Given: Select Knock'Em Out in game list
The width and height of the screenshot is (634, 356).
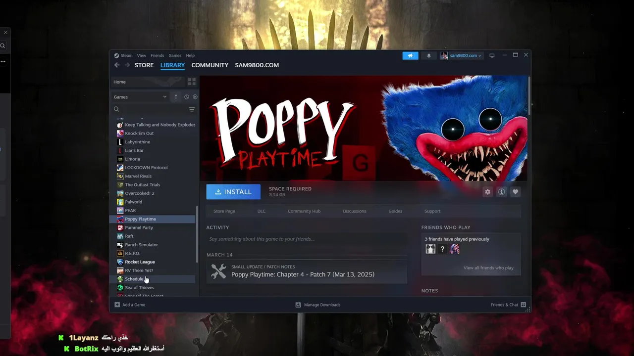Looking at the screenshot, I should [x=139, y=133].
